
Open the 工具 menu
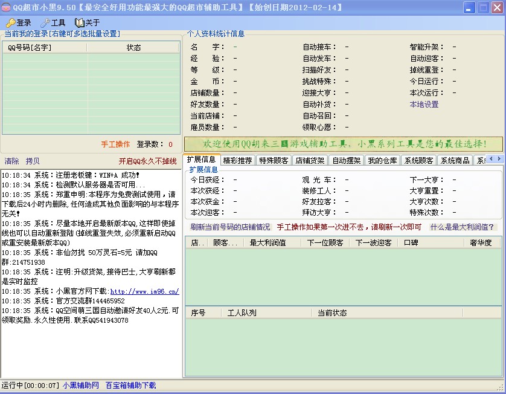click(53, 22)
